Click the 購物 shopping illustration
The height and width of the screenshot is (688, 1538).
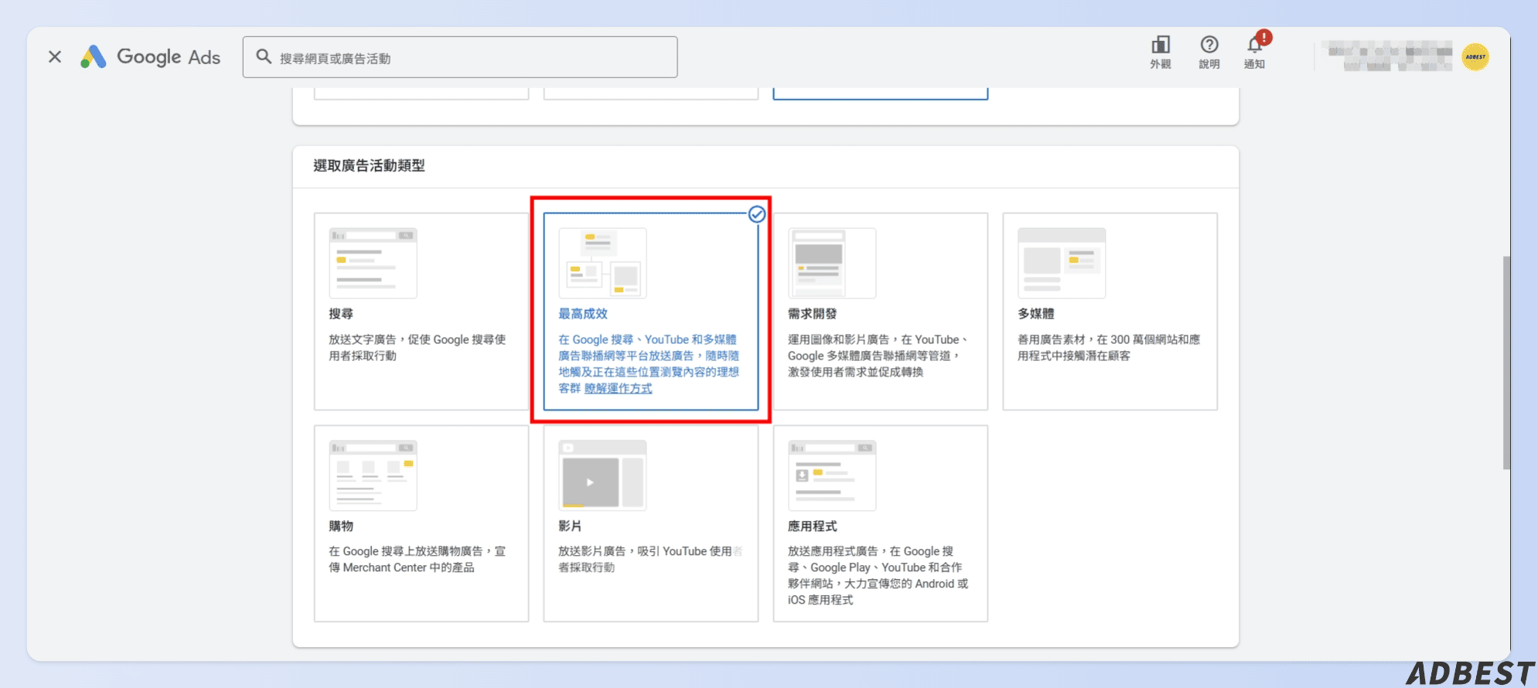373,475
